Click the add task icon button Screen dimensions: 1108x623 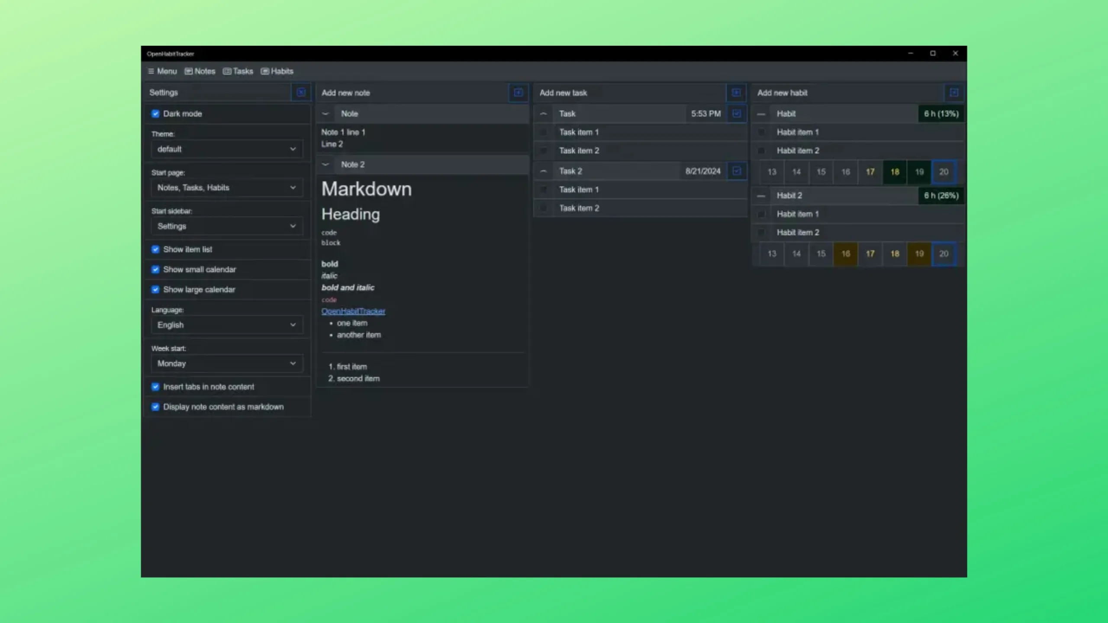click(736, 93)
